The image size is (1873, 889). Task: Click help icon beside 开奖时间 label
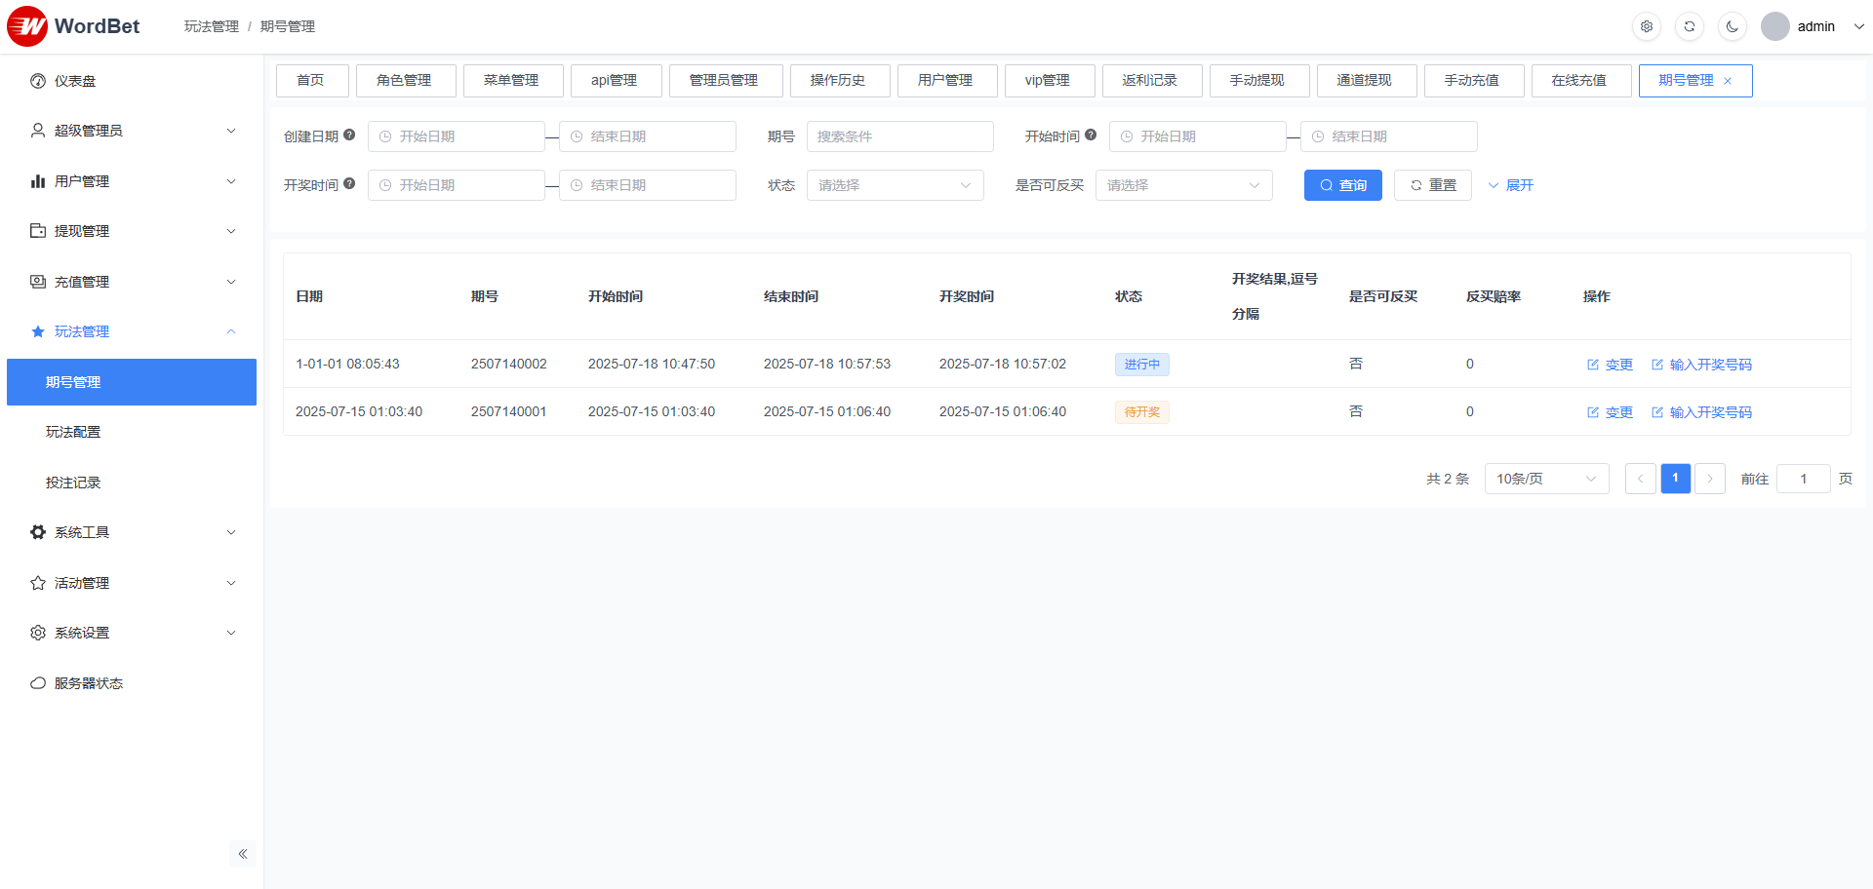click(349, 184)
